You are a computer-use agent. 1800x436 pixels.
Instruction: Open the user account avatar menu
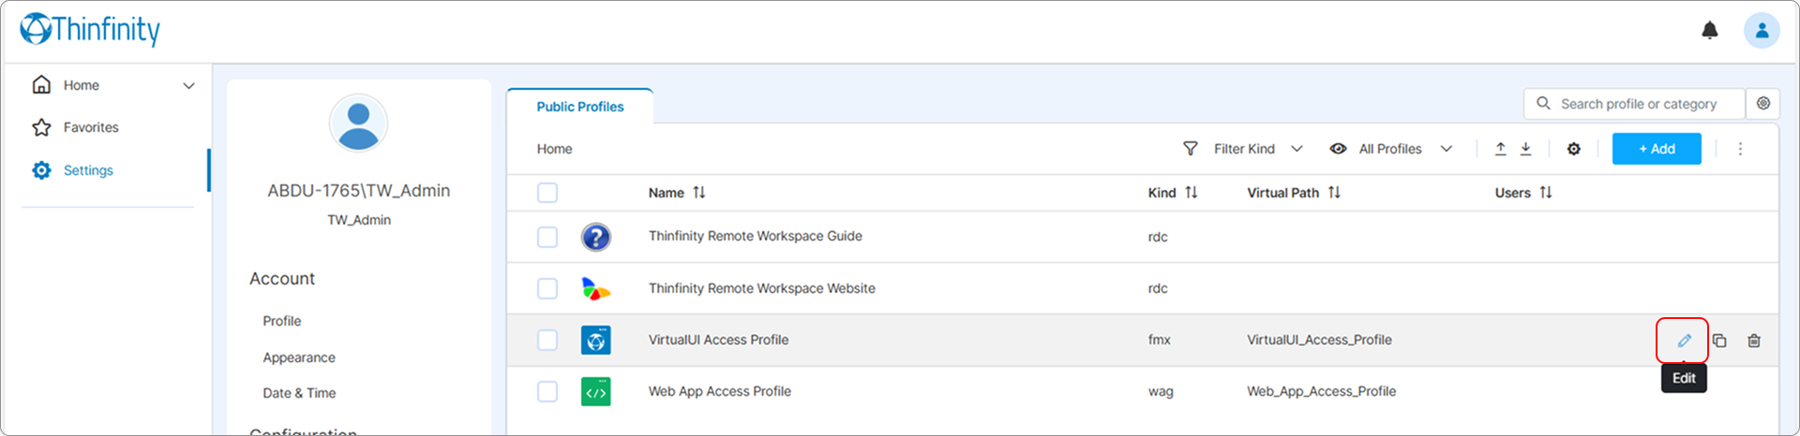coord(1762,31)
